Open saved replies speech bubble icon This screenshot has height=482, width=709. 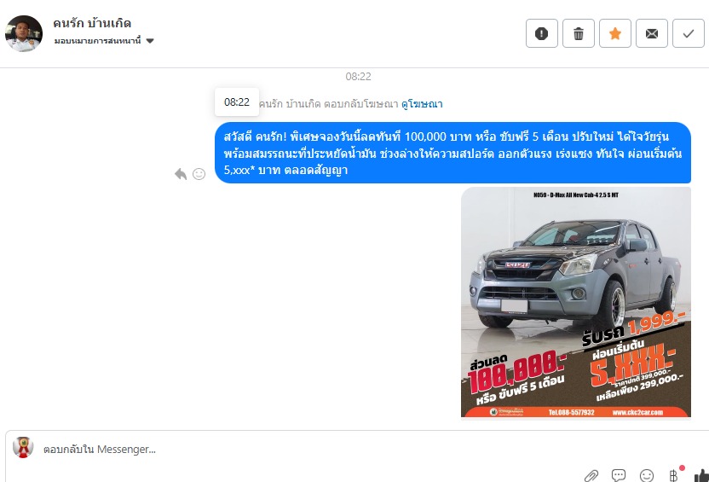619,475
